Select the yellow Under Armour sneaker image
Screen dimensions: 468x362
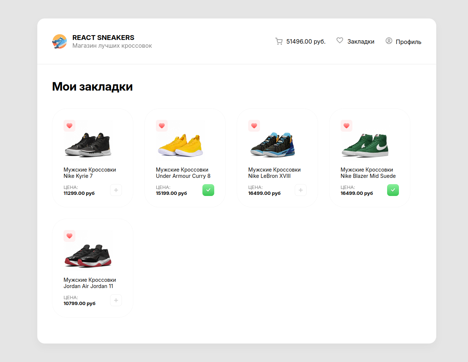pyautogui.click(x=181, y=145)
